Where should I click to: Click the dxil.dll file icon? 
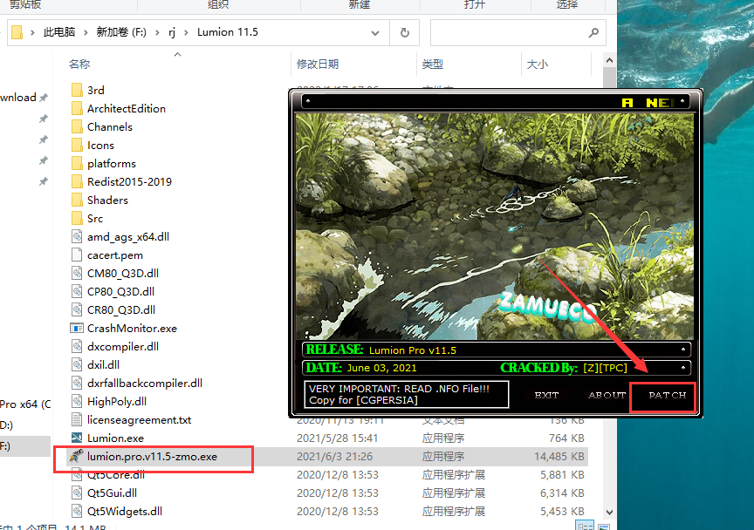point(77,364)
